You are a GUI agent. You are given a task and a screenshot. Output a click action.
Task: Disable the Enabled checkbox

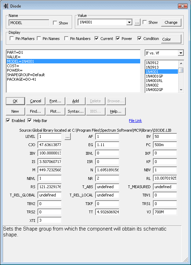[8, 120]
